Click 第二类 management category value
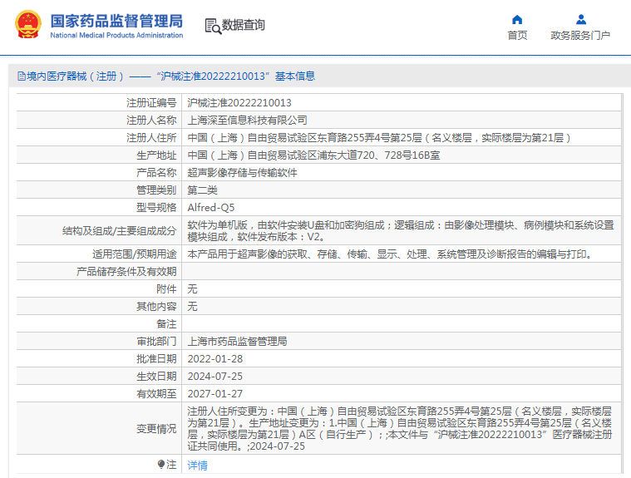The image size is (631, 478). [x=202, y=190]
